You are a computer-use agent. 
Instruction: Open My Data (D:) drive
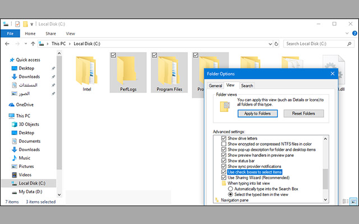coord(31,192)
